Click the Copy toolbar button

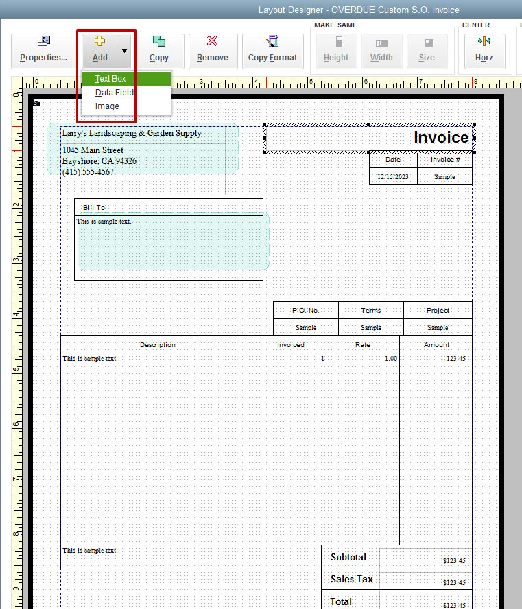pos(159,51)
